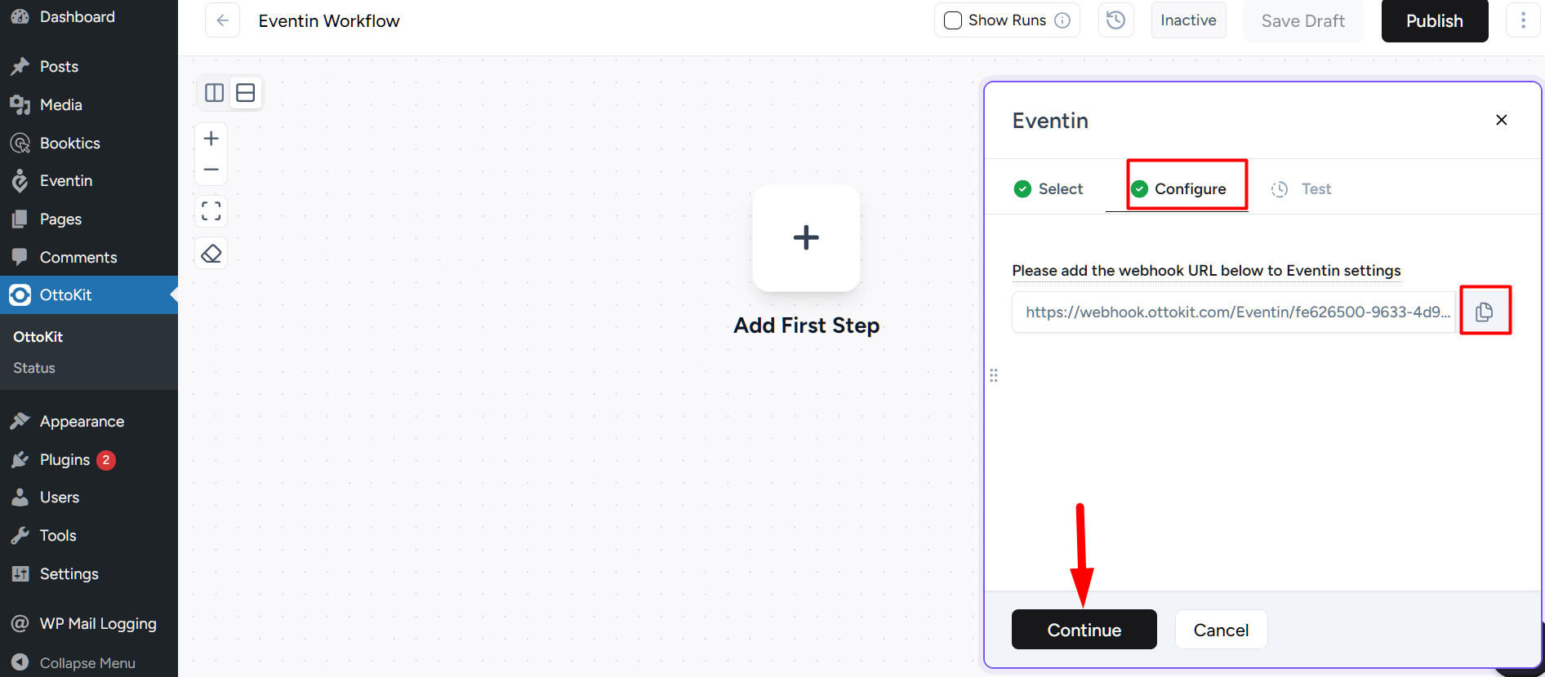
Task: Switch to vertical split layout icon
Action: click(215, 93)
